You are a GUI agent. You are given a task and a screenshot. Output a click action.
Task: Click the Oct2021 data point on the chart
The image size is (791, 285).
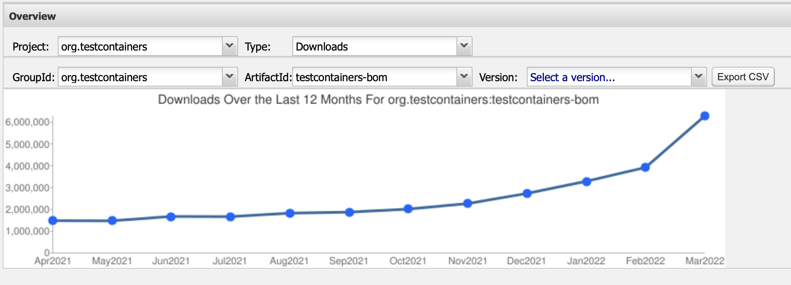coord(408,209)
